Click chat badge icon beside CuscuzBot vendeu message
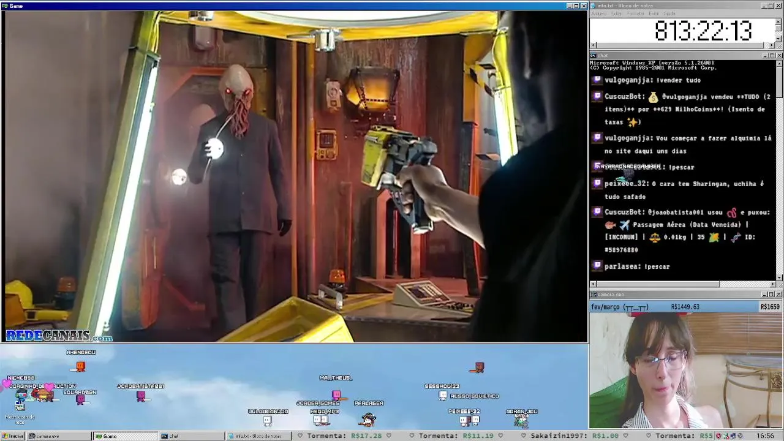Image resolution: width=784 pixels, height=441 pixels. click(x=598, y=96)
